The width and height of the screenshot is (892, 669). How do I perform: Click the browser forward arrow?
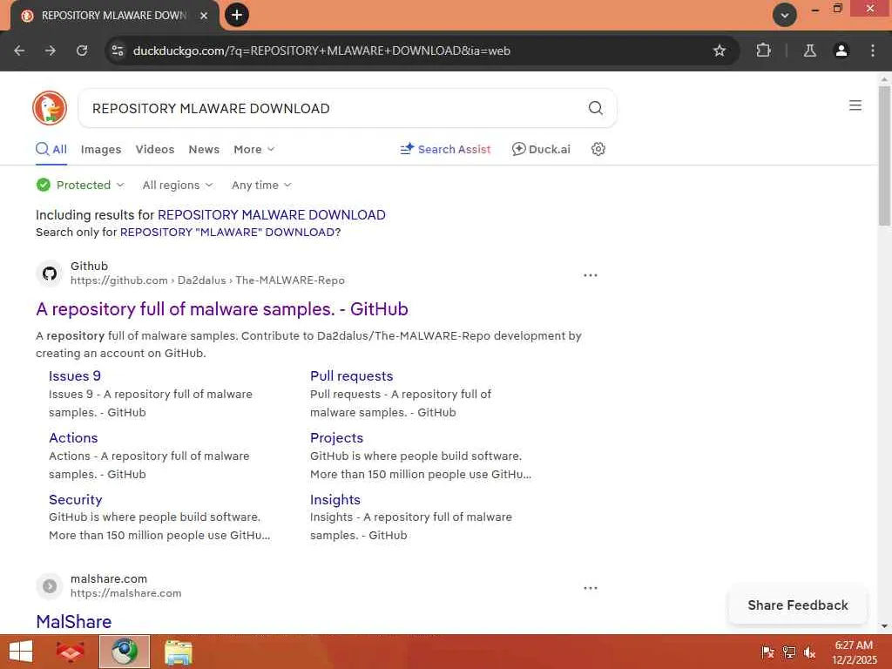[51, 51]
